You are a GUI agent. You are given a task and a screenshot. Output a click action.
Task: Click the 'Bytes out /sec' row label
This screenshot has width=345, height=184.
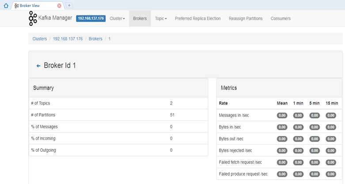coord(231,139)
